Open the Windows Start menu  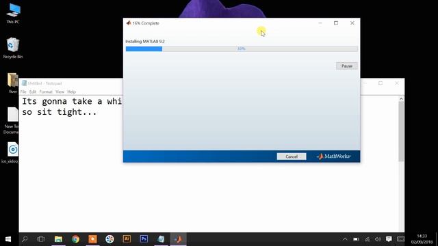pos(8,239)
